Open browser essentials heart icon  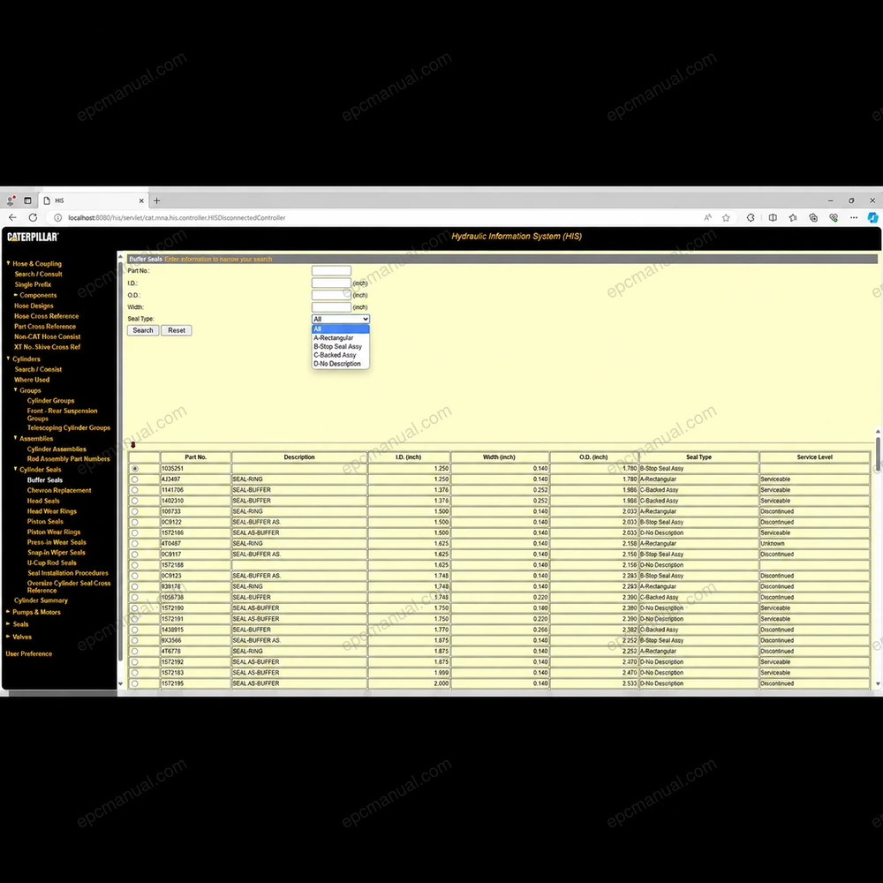(x=834, y=217)
